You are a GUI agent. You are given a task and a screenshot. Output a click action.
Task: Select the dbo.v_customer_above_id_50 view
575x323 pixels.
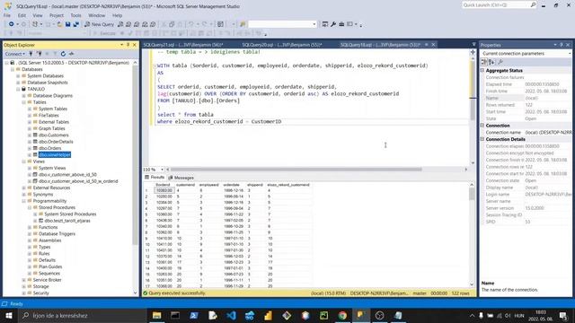point(67,175)
